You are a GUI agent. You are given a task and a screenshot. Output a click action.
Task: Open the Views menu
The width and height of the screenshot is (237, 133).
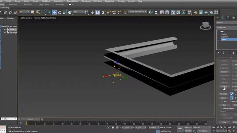pos(26,1)
